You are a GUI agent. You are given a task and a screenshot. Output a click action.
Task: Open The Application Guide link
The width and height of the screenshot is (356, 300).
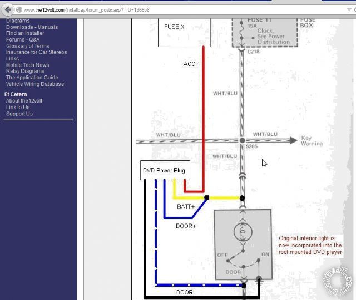click(32, 78)
